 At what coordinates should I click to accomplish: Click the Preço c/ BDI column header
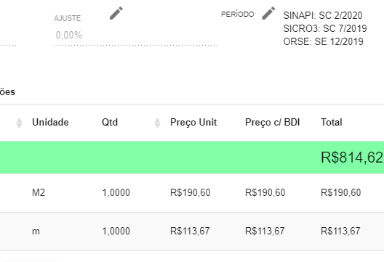pos(272,123)
